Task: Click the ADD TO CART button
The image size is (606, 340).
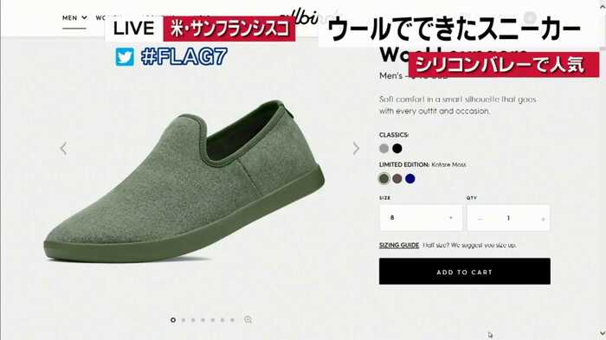Action: [x=465, y=272]
